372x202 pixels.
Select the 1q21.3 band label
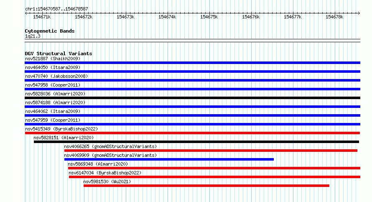pyautogui.click(x=33, y=36)
